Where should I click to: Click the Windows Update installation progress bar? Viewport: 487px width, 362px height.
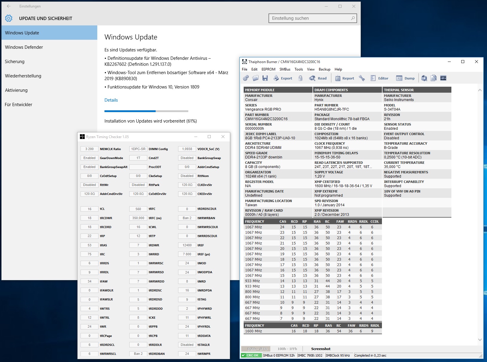[146, 111]
